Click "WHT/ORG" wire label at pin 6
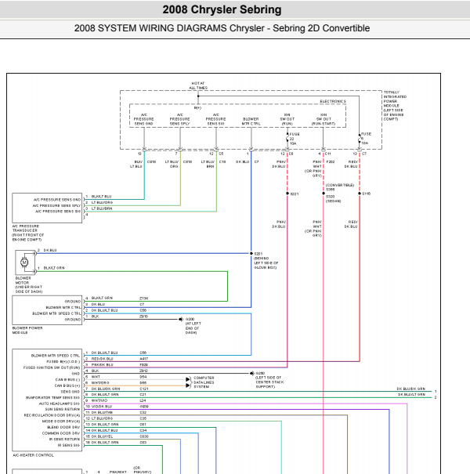Screen dimensions: 470x474 coord(100,382)
